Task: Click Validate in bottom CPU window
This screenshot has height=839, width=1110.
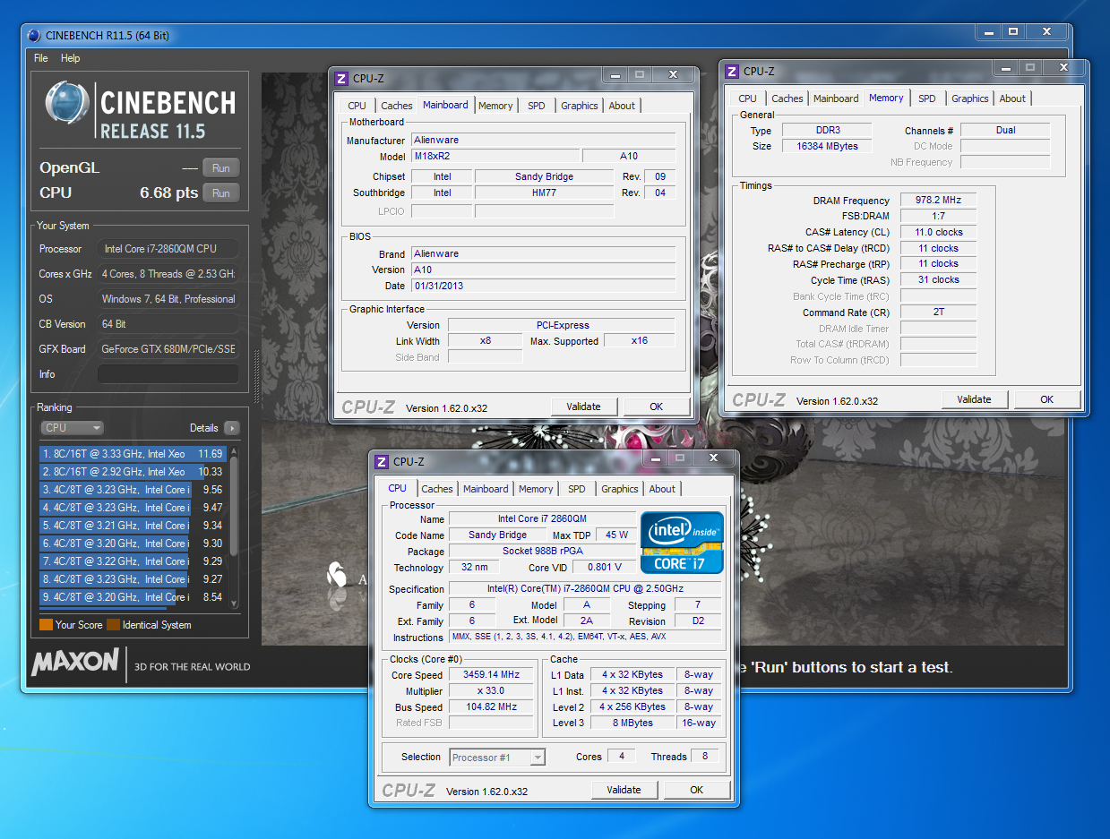Action: 624,790
